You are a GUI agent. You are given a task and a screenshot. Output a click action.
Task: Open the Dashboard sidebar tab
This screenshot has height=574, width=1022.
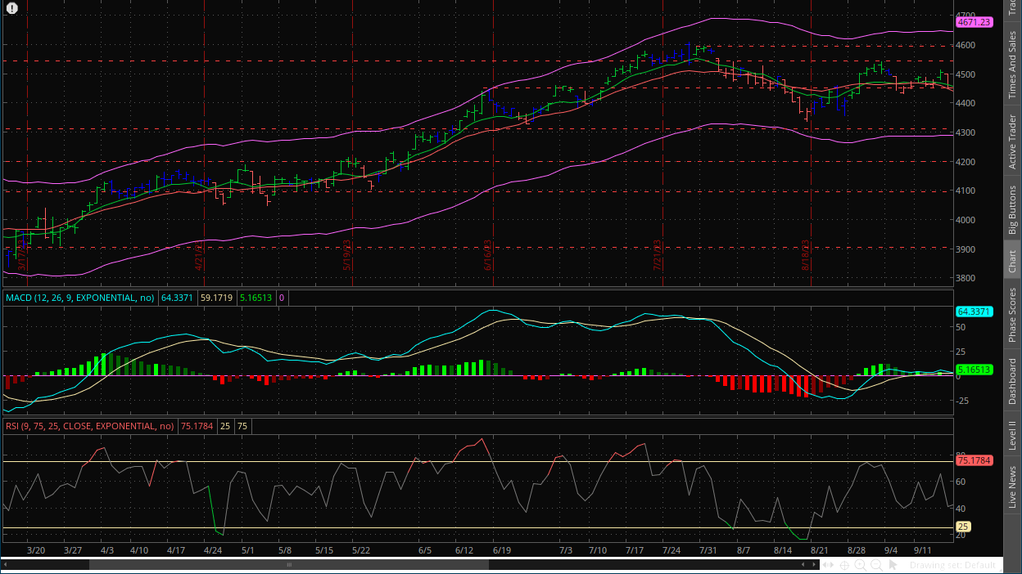point(1013,381)
